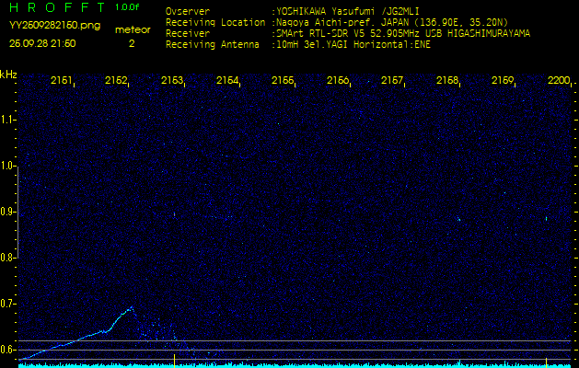Viewport: 579px width, 368px height.
Task: Click the kHz axis unit label
Action: pyautogui.click(x=9, y=75)
